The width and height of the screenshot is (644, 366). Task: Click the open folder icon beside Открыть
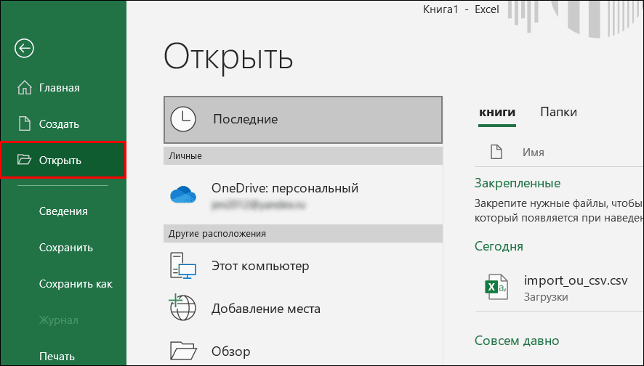[25, 160]
